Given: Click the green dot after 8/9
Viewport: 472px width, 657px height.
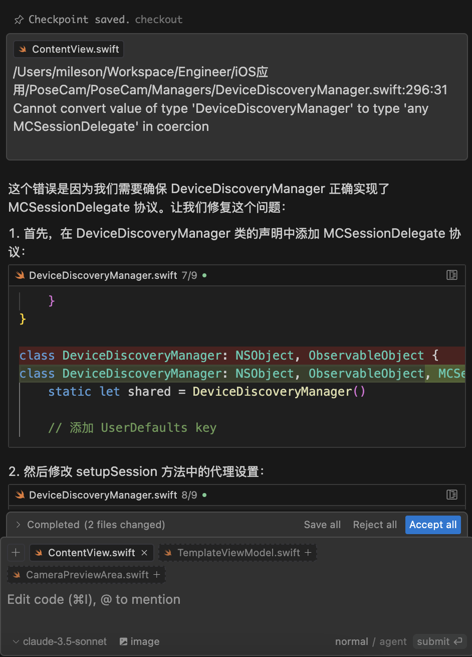Looking at the screenshot, I should coord(204,495).
